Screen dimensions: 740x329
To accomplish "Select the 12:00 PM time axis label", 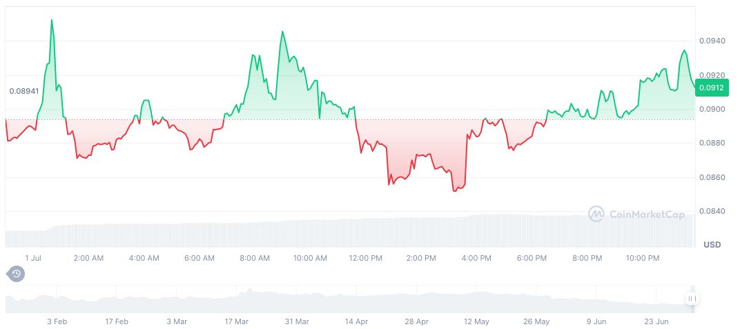I will point(365,258).
